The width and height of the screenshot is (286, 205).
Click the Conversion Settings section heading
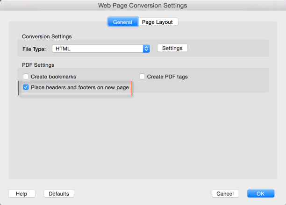47,36
